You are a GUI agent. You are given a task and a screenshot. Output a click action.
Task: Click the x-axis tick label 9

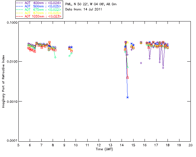(x=64, y=145)
